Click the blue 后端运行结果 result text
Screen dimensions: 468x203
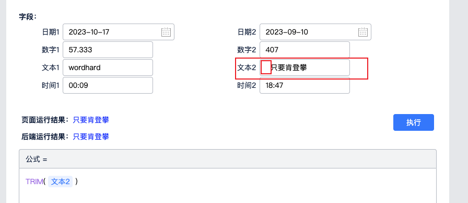(x=91, y=137)
